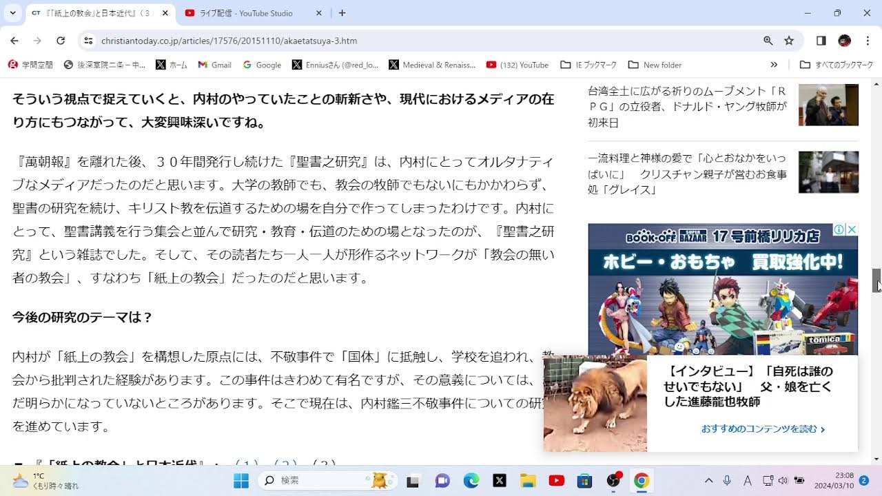The height and width of the screenshot is (496, 882).
Task: Click the page vertical scrollbar thumb
Action: [x=876, y=280]
